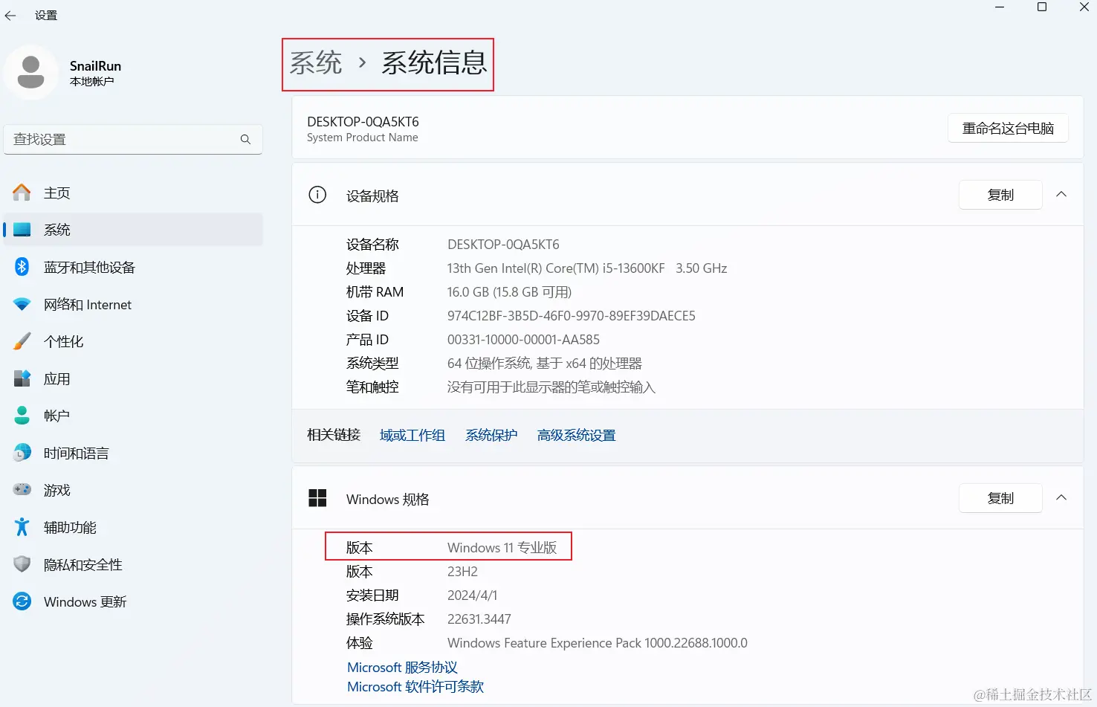
Task: Open 应用 settings in the sidebar
Action: point(134,378)
